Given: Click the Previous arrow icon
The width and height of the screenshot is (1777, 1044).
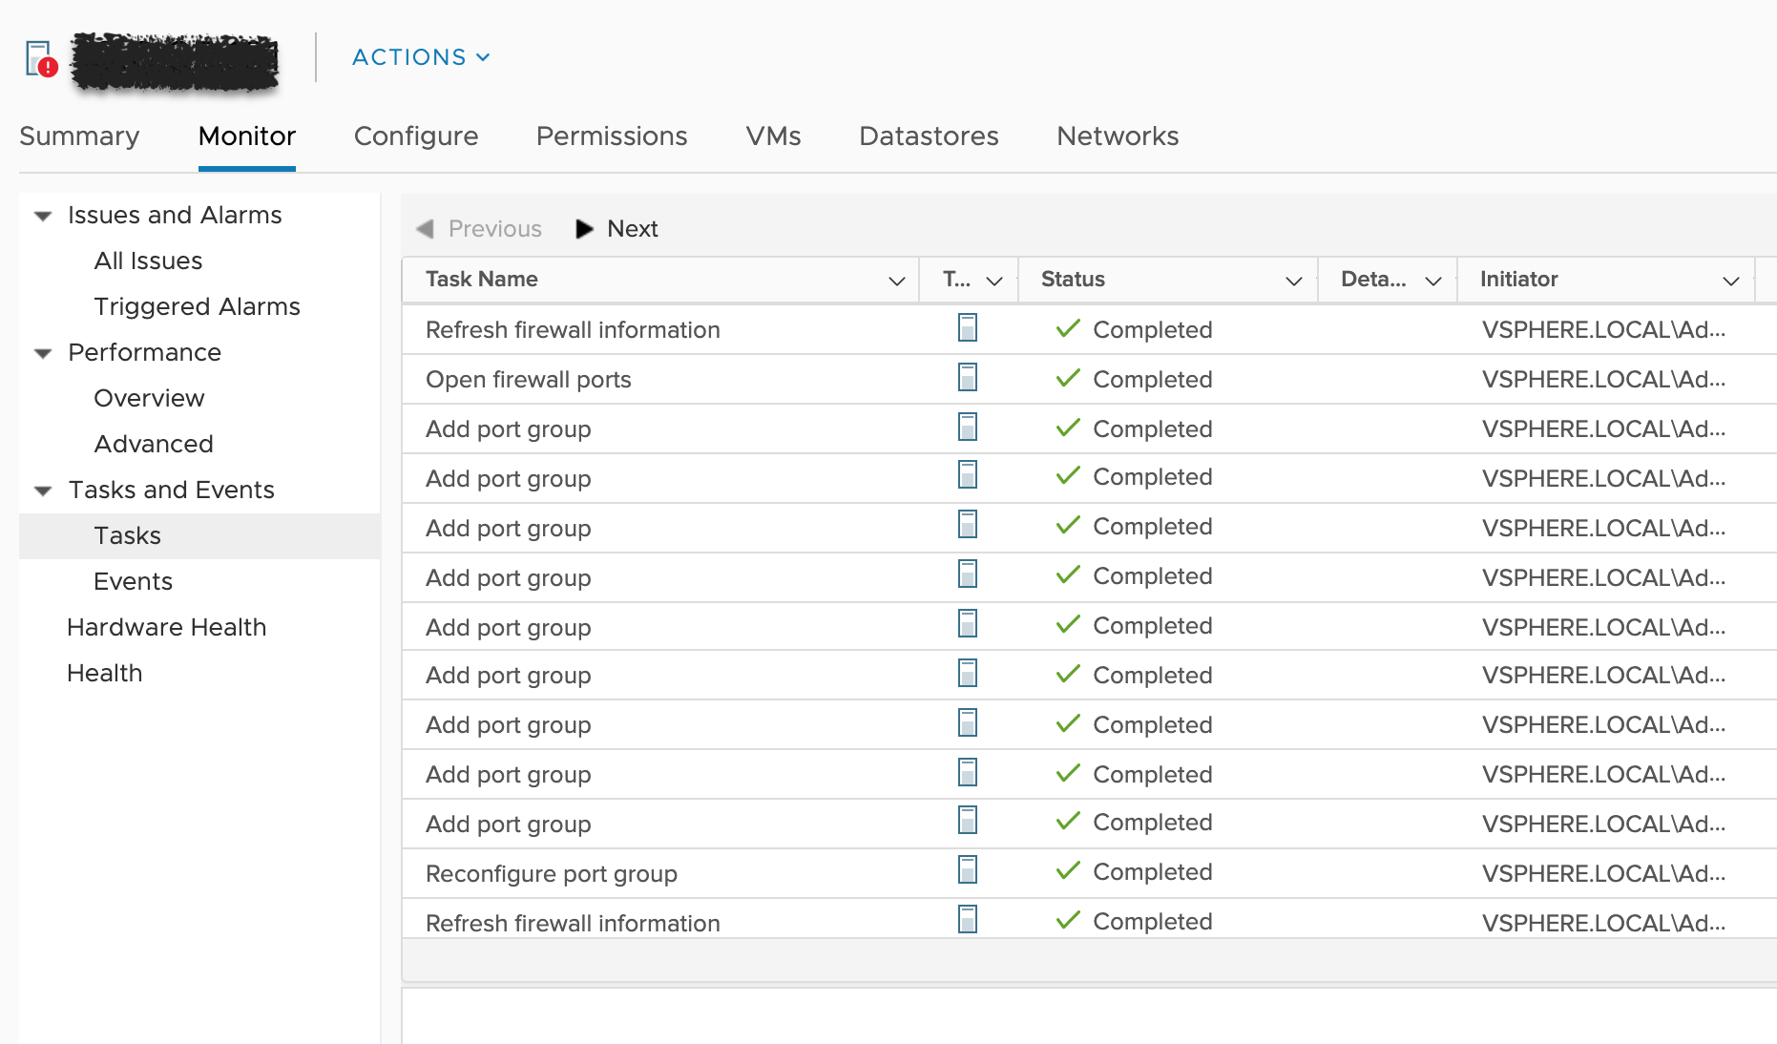Looking at the screenshot, I should pyautogui.click(x=427, y=229).
